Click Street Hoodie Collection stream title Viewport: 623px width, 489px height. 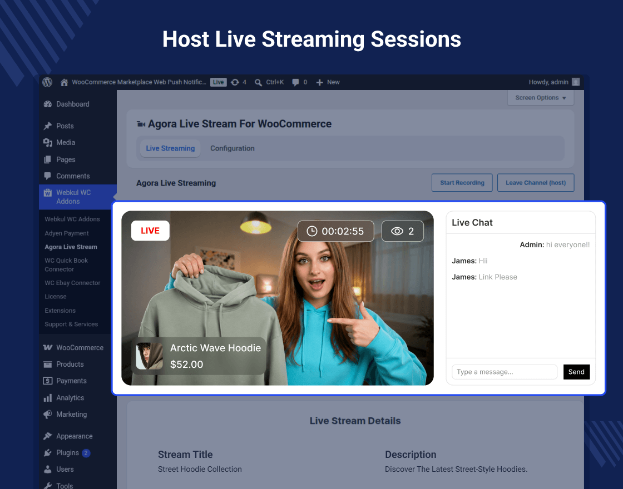tap(200, 469)
